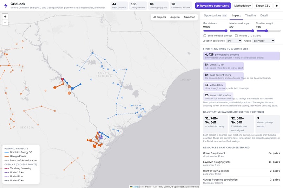The width and height of the screenshot is (283, 188).
Task: Click Georgia Power legend entry
Action: [x=15, y=156]
